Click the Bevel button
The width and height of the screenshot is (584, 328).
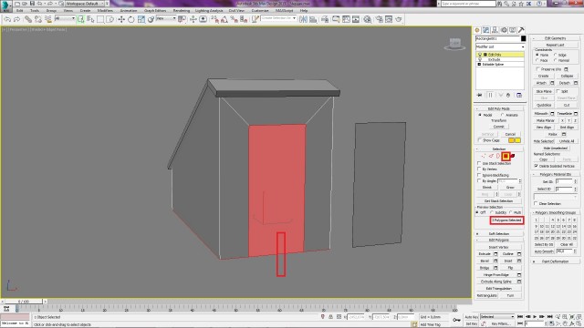(x=485, y=261)
